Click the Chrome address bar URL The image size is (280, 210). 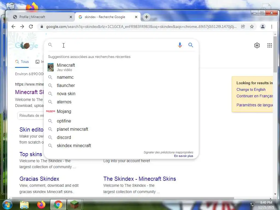pyautogui.click(x=141, y=27)
